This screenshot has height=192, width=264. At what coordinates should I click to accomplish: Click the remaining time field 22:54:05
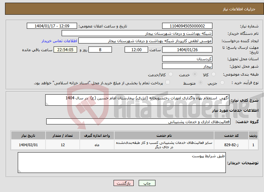[65, 50]
